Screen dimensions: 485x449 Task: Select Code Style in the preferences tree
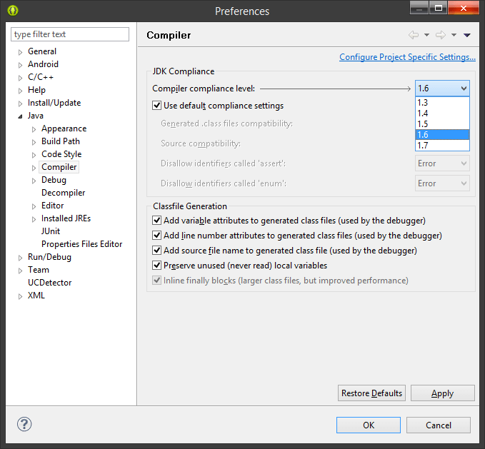tap(61, 154)
